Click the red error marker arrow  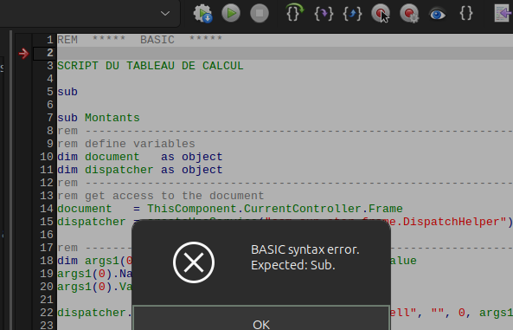point(23,53)
